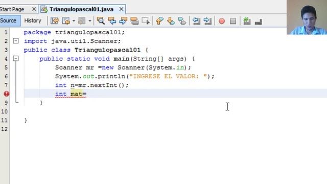Start macro recording with red circle
Viewport: 327px width, 184px height.
[222, 21]
